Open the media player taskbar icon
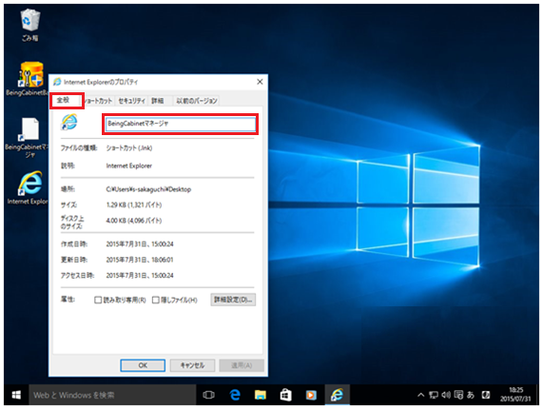The image size is (543, 410). (x=311, y=395)
